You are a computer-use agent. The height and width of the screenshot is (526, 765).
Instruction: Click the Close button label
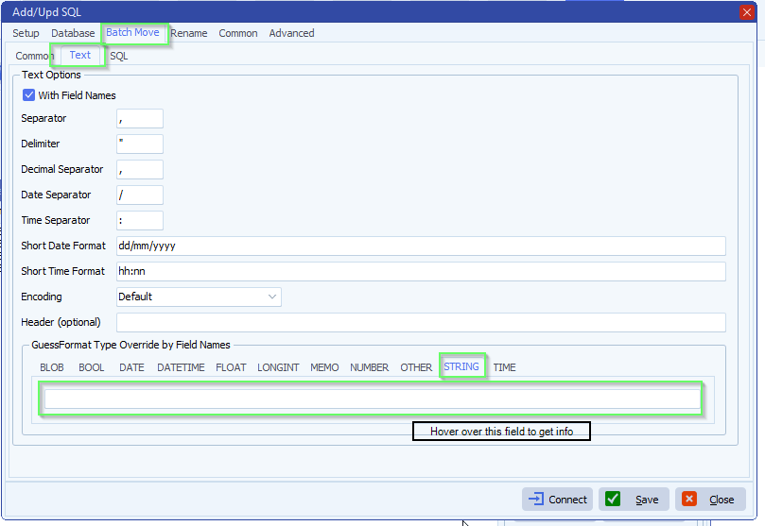pyautogui.click(x=722, y=500)
